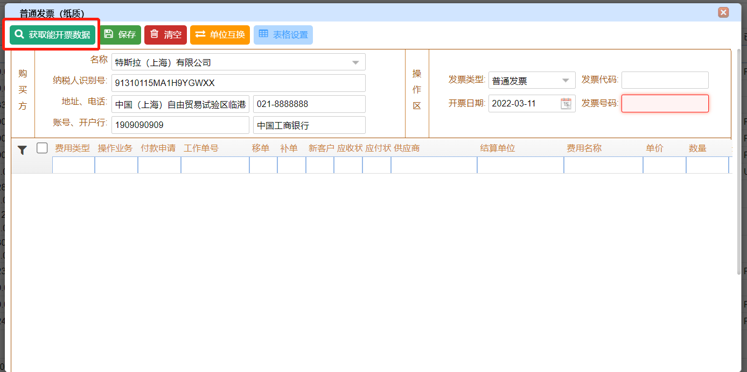747x372 pixels.
Task: Toggle the select-all checkbox in table header
Action: pos(42,148)
